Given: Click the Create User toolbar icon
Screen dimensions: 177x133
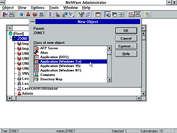Looking at the screenshot, I should point(28,14).
